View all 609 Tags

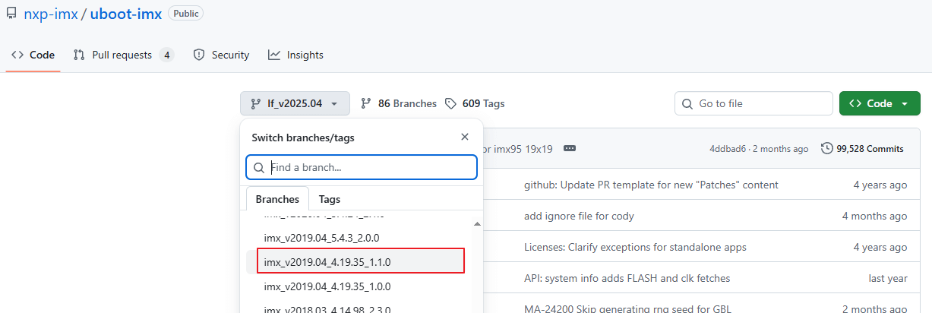tap(475, 103)
